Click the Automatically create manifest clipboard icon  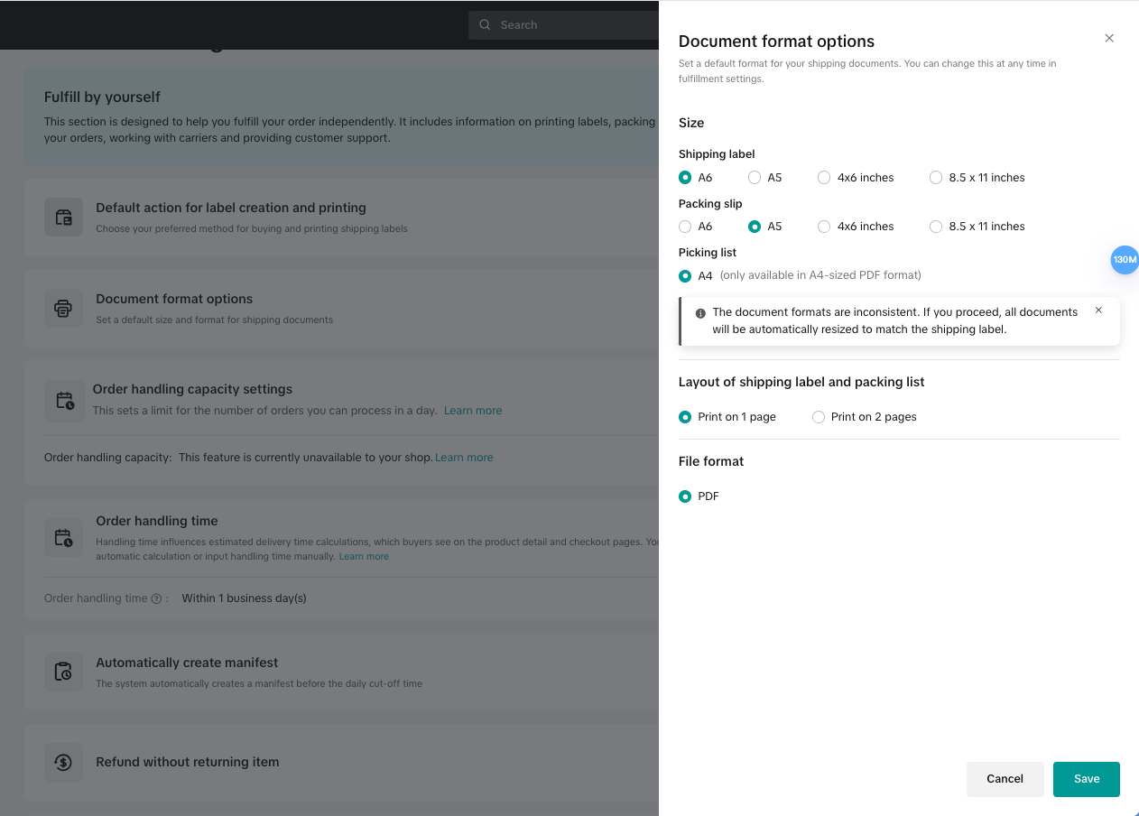pos(63,672)
